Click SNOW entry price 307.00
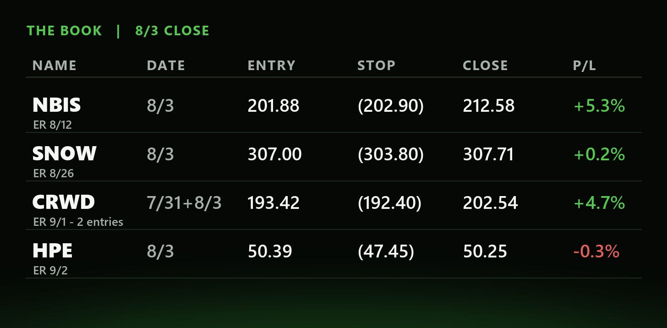Image resolution: width=667 pixels, height=328 pixels. click(274, 154)
